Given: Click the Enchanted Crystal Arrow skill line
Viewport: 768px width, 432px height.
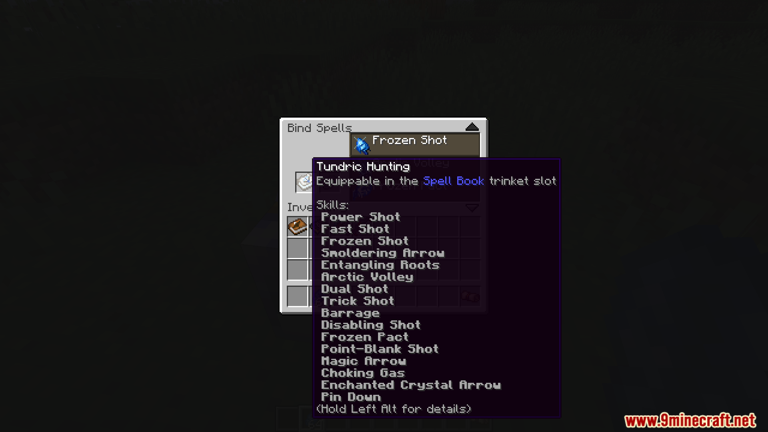Looking at the screenshot, I should [x=411, y=385].
